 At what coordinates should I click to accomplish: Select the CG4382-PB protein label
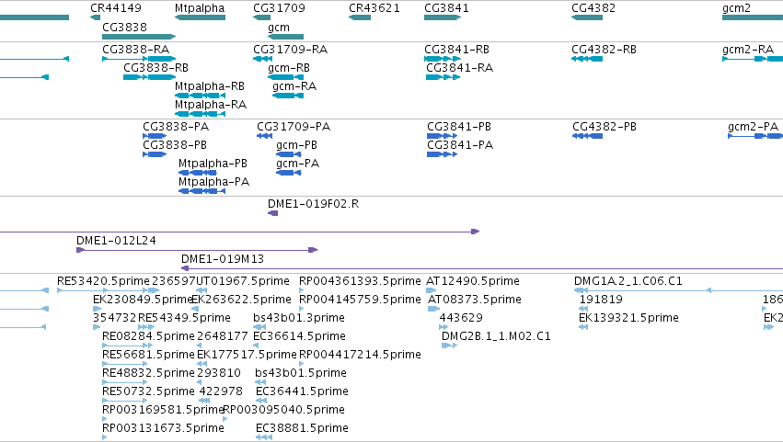(x=605, y=127)
